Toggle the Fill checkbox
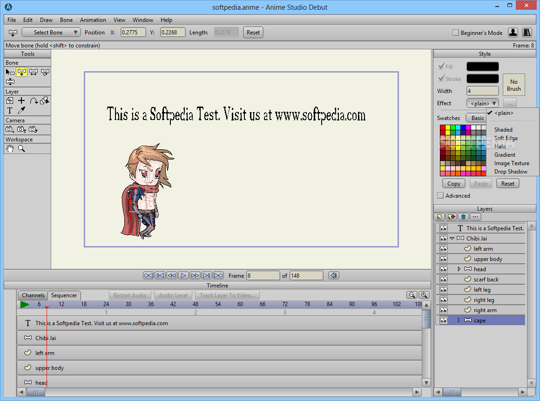 coord(441,67)
